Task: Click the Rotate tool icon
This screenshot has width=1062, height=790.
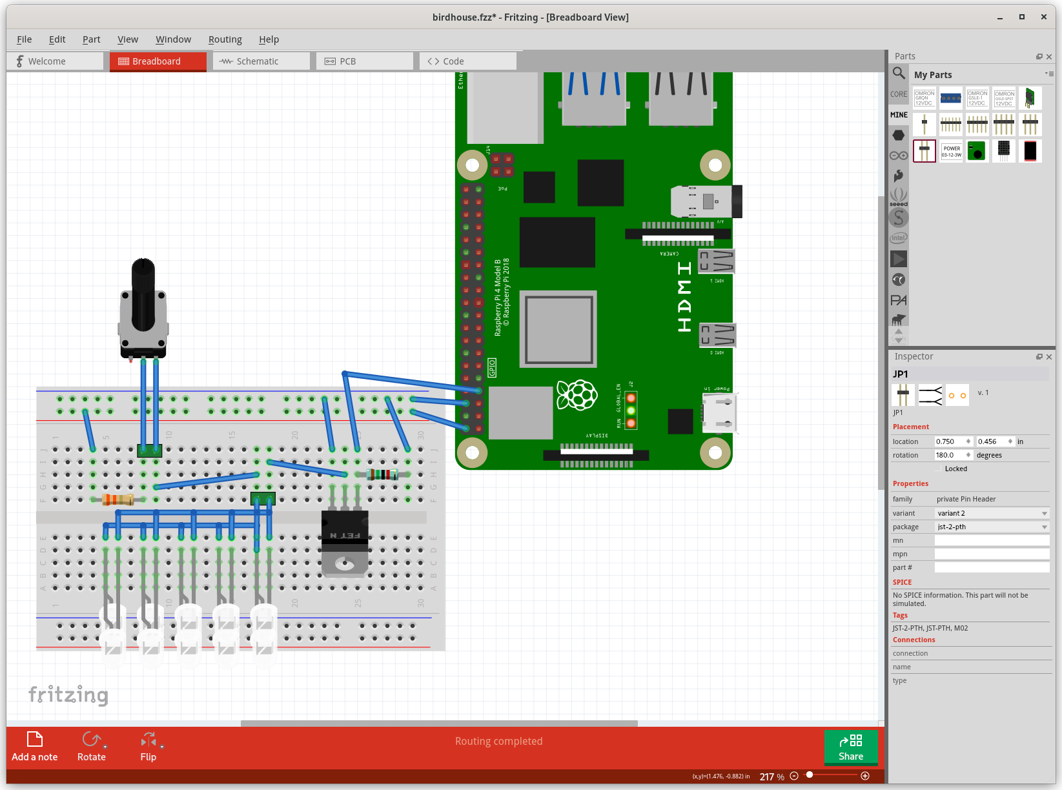Action: (x=90, y=740)
